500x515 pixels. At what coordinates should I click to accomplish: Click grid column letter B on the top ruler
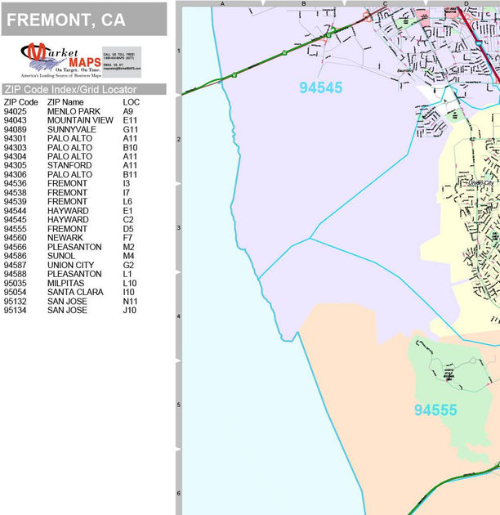click(x=303, y=4)
